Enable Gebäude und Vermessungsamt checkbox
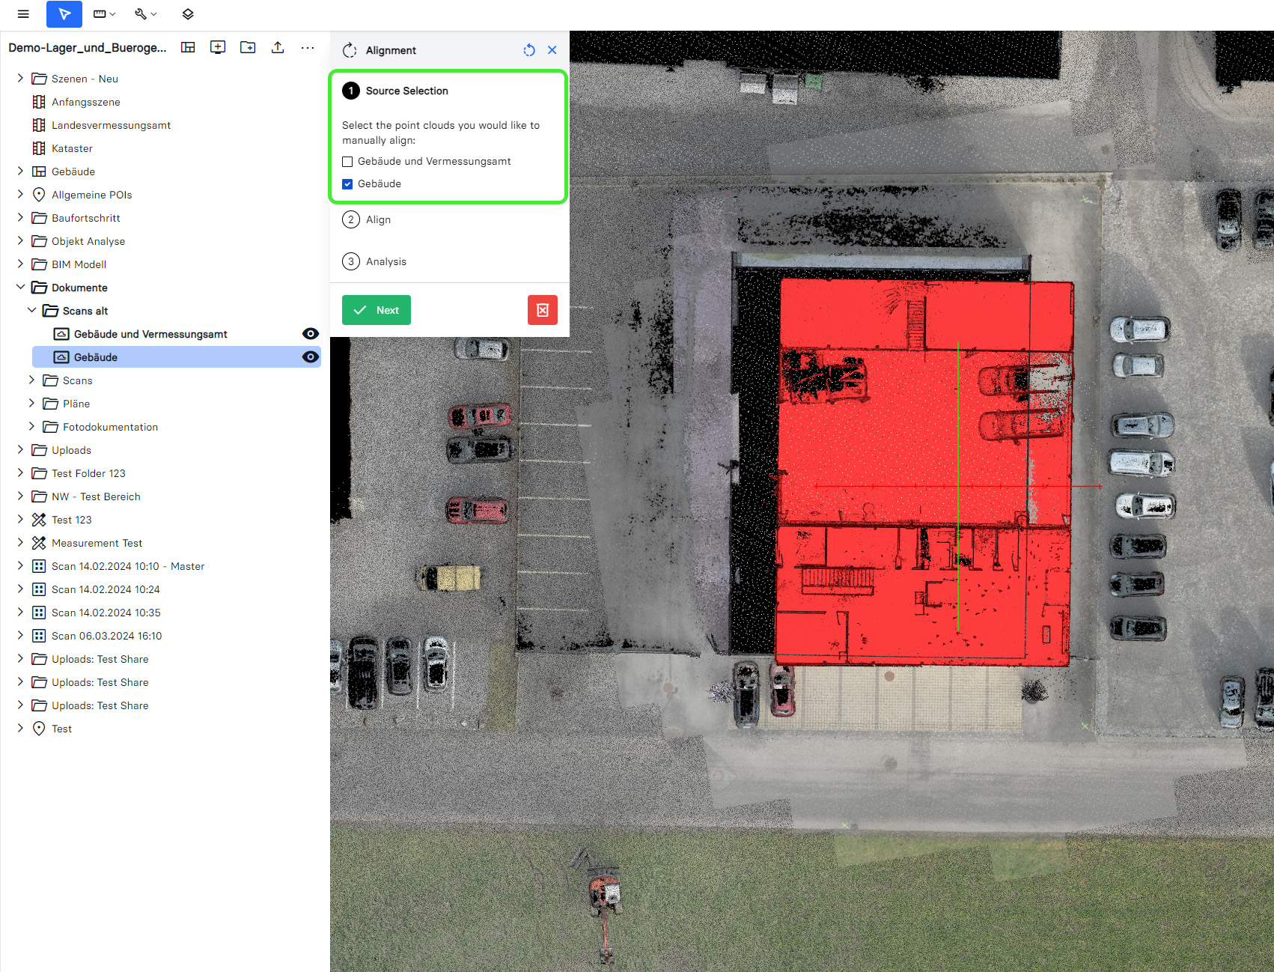The height and width of the screenshot is (972, 1274). (x=347, y=162)
